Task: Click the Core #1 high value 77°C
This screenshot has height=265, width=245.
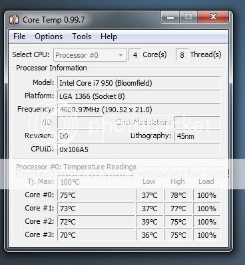Action: click(178, 209)
